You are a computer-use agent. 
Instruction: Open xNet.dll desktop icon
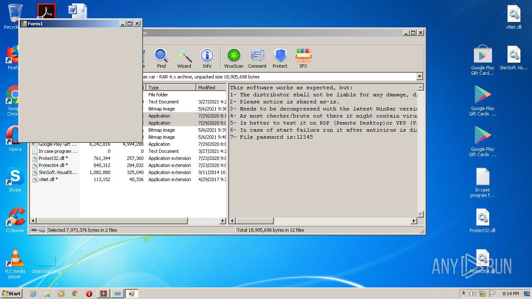[x=514, y=17]
